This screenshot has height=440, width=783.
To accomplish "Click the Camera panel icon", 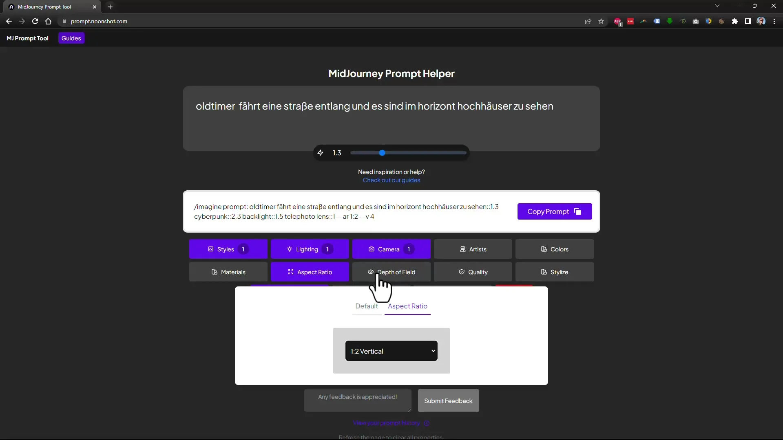I will [x=391, y=249].
